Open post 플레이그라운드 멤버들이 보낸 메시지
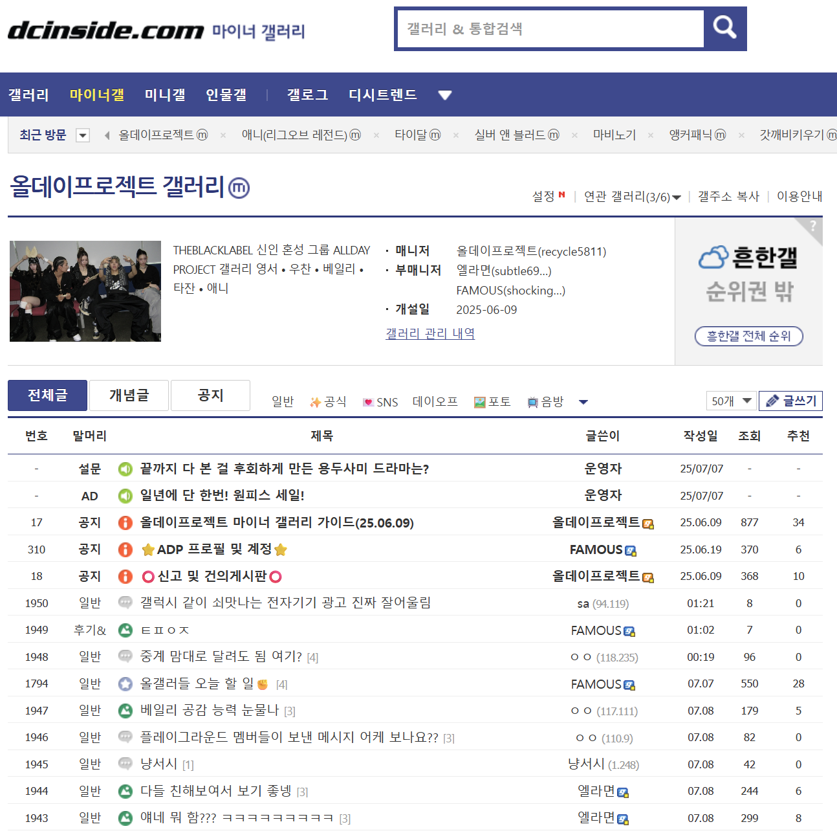This screenshot has width=837, height=833. [x=289, y=737]
